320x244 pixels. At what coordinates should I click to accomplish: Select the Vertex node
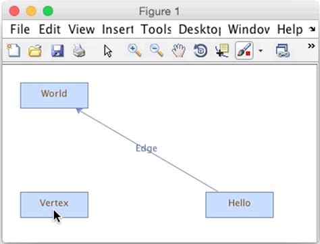pyautogui.click(x=54, y=205)
